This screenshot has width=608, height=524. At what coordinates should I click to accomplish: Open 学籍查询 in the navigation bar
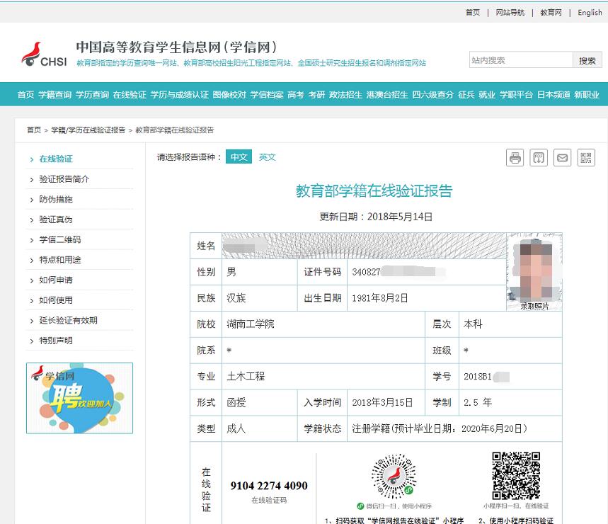[x=55, y=95]
